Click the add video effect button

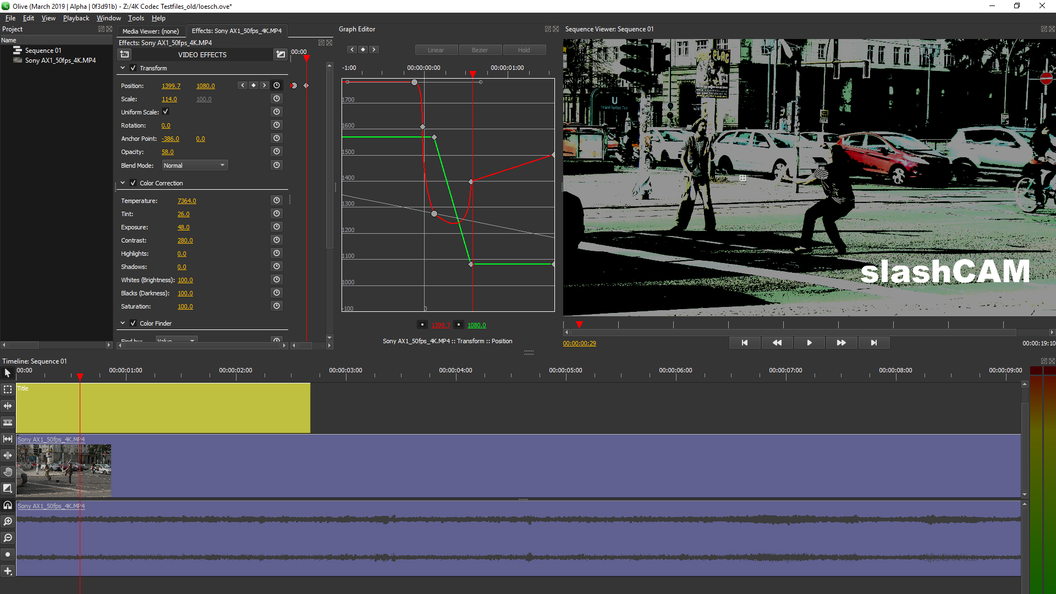[125, 54]
